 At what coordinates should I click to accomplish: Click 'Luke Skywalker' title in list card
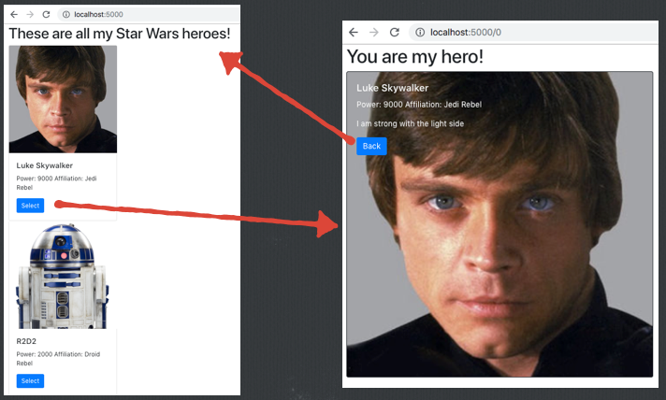pos(45,165)
